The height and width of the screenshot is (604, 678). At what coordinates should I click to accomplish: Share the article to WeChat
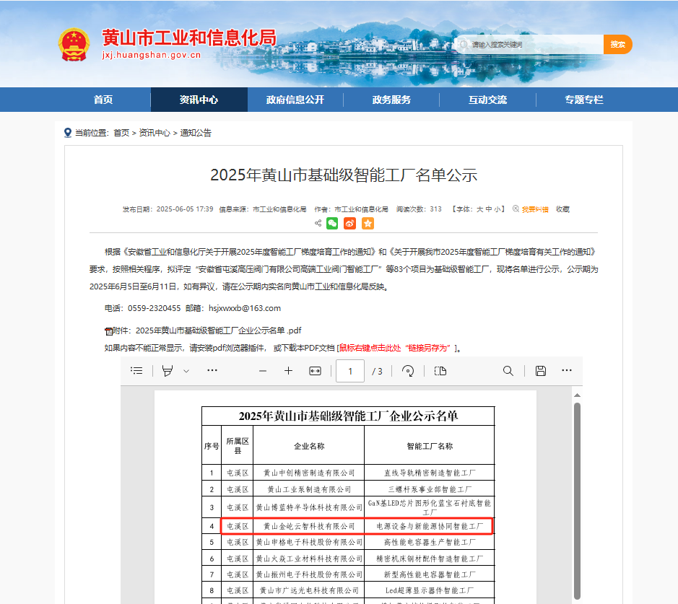[x=332, y=224]
